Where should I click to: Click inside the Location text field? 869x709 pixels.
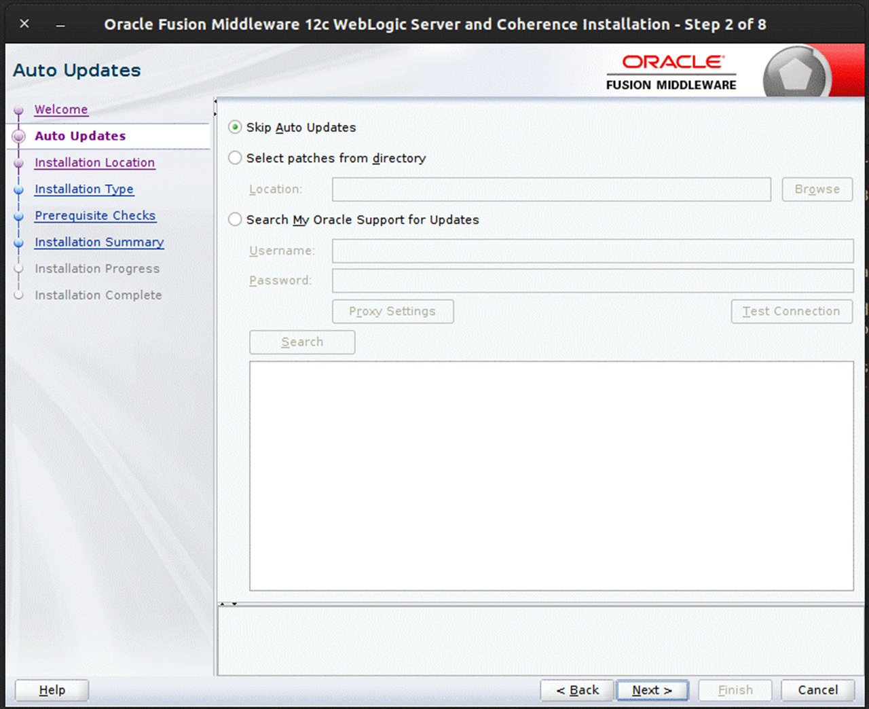coord(551,189)
